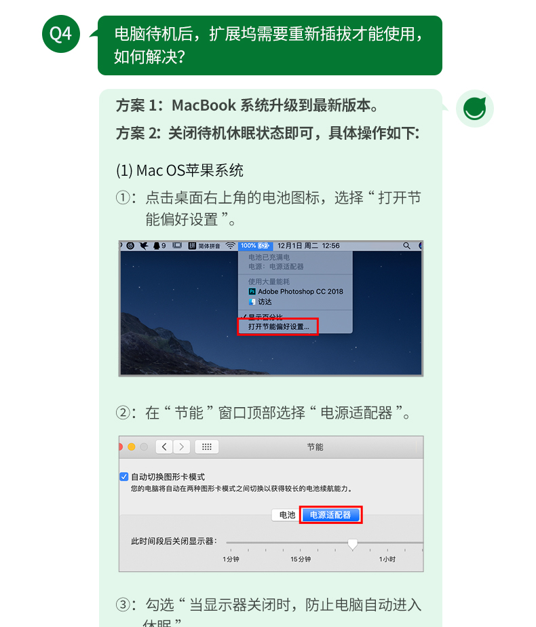The width and height of the screenshot is (536, 627).
Task: Select 访达 in battery menu
Action: [261, 302]
